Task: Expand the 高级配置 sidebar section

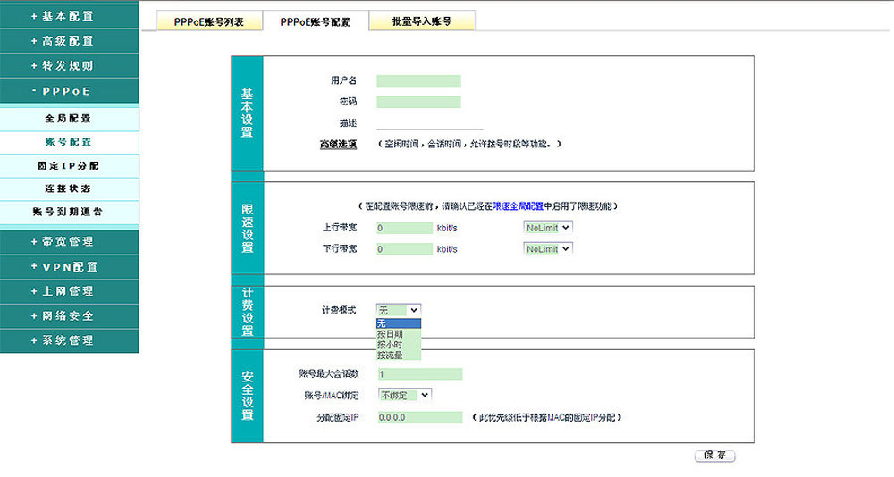Action: click(69, 41)
